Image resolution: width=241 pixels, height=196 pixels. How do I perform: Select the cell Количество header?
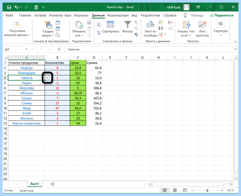point(57,63)
